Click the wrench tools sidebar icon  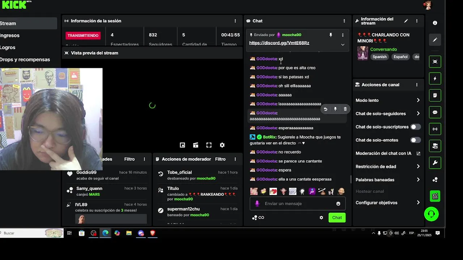tap(435, 163)
